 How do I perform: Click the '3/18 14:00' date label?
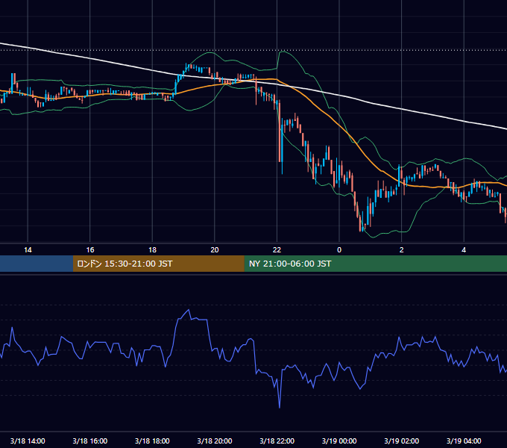28,441
